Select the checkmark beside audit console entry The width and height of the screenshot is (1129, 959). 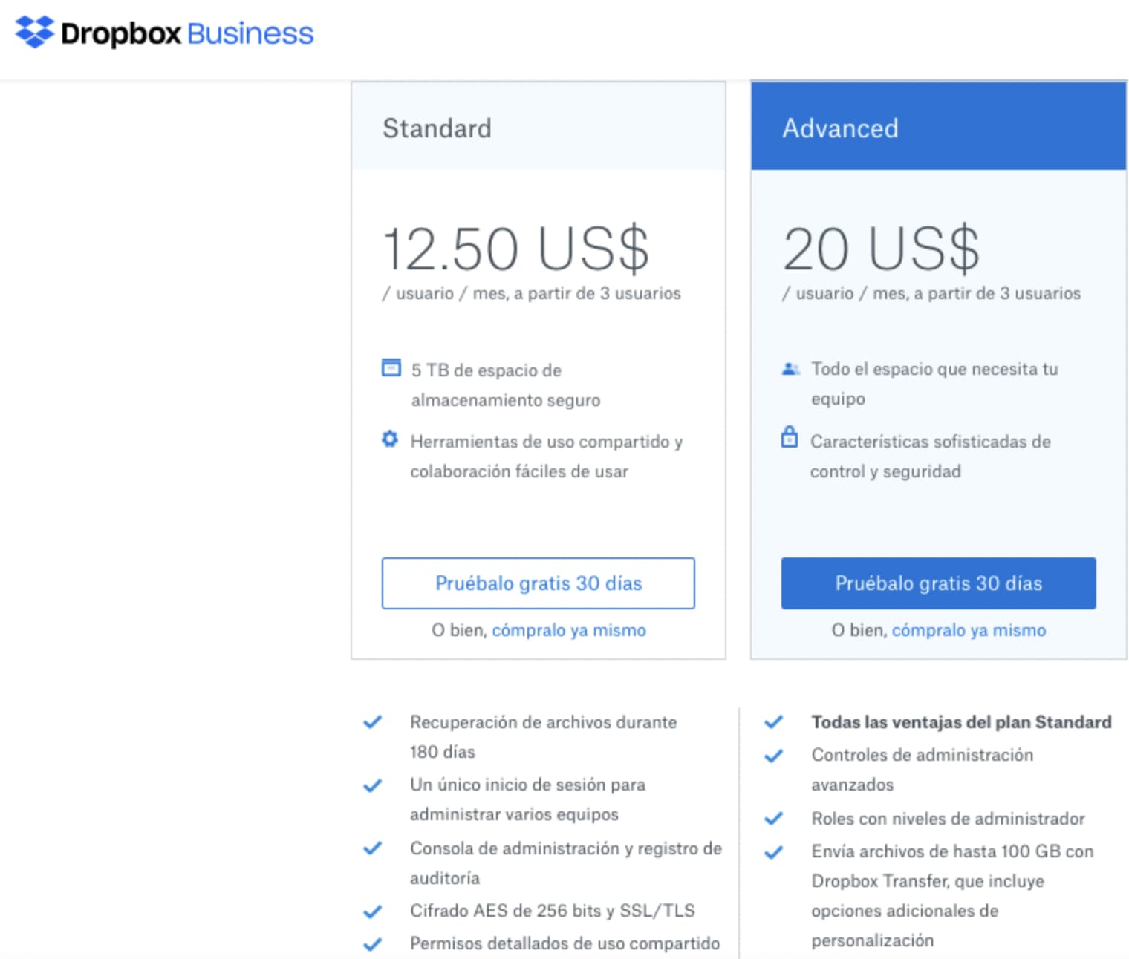point(374,848)
